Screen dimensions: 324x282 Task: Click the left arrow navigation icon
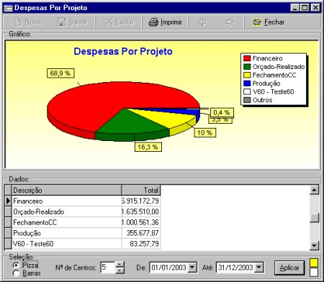pos(202,22)
